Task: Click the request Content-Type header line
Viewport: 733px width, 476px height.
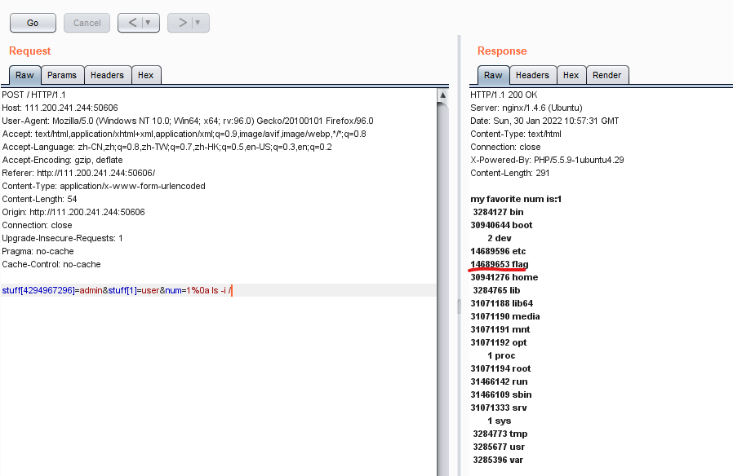Action: pyautogui.click(x=104, y=186)
